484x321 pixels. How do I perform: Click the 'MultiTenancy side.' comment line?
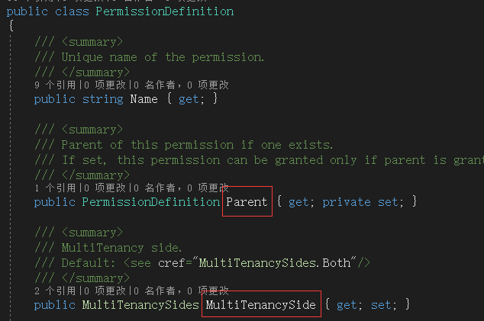(x=121, y=248)
